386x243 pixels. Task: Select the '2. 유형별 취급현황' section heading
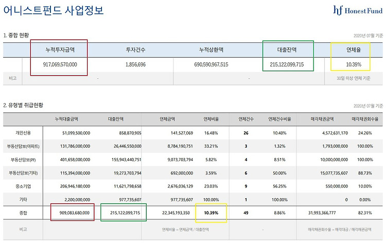[x=23, y=106]
